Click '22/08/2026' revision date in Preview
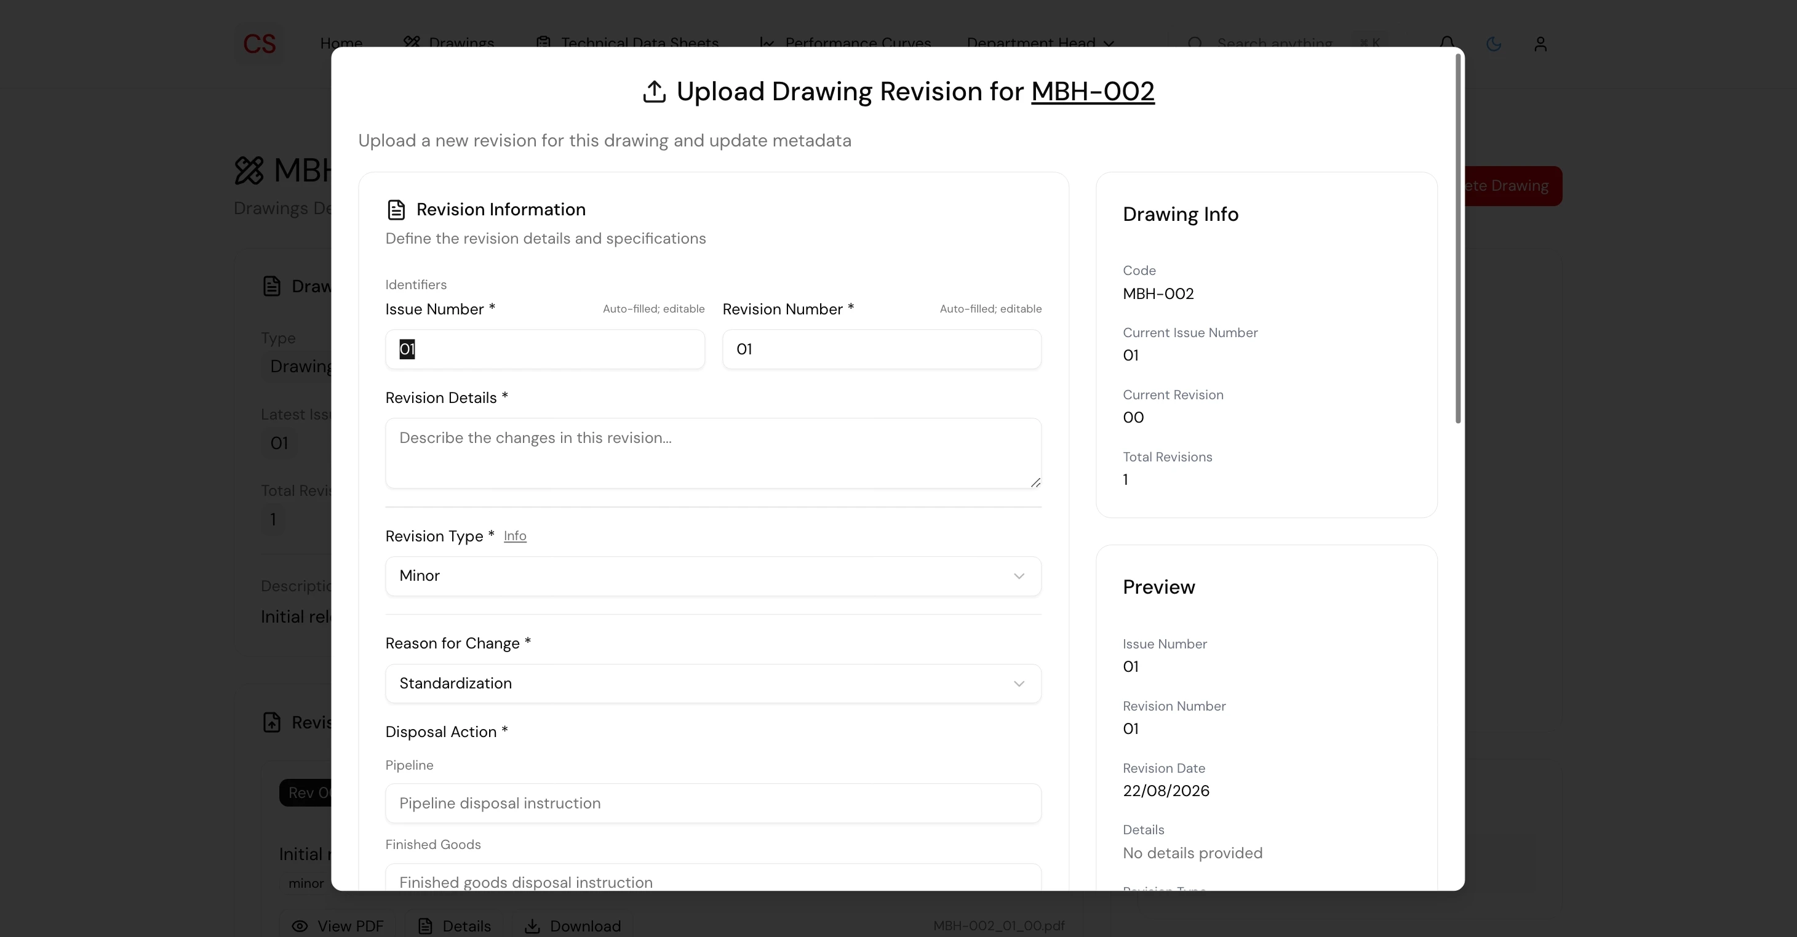Image resolution: width=1797 pixels, height=937 pixels. click(1166, 791)
